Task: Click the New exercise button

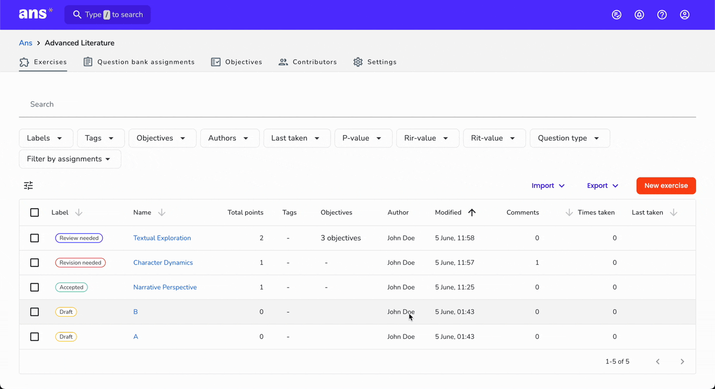Action: [x=666, y=185]
